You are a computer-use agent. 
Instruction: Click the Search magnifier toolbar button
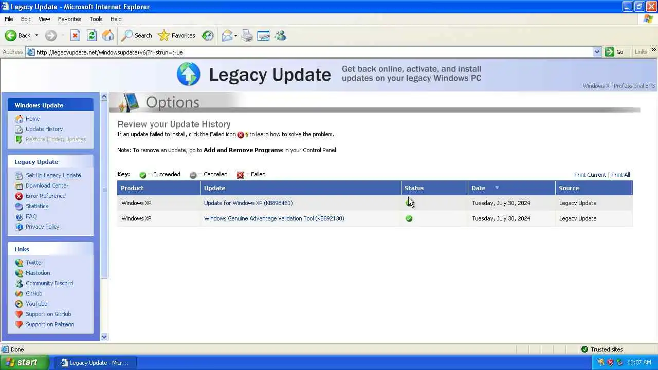click(137, 35)
